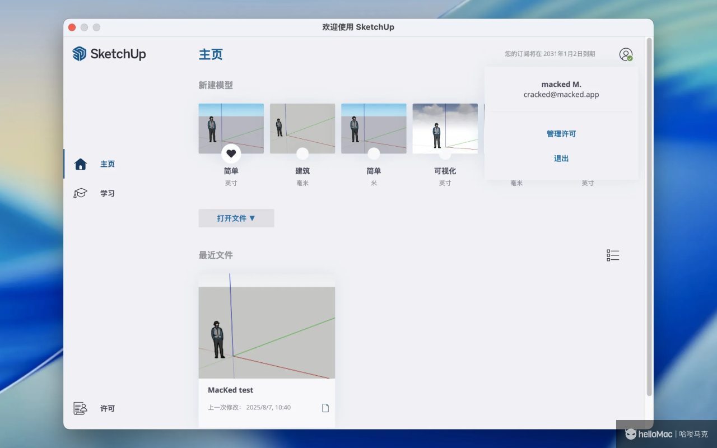The height and width of the screenshot is (448, 717).
Task: Set Architecture millimeters template as favorite
Action: click(302, 153)
